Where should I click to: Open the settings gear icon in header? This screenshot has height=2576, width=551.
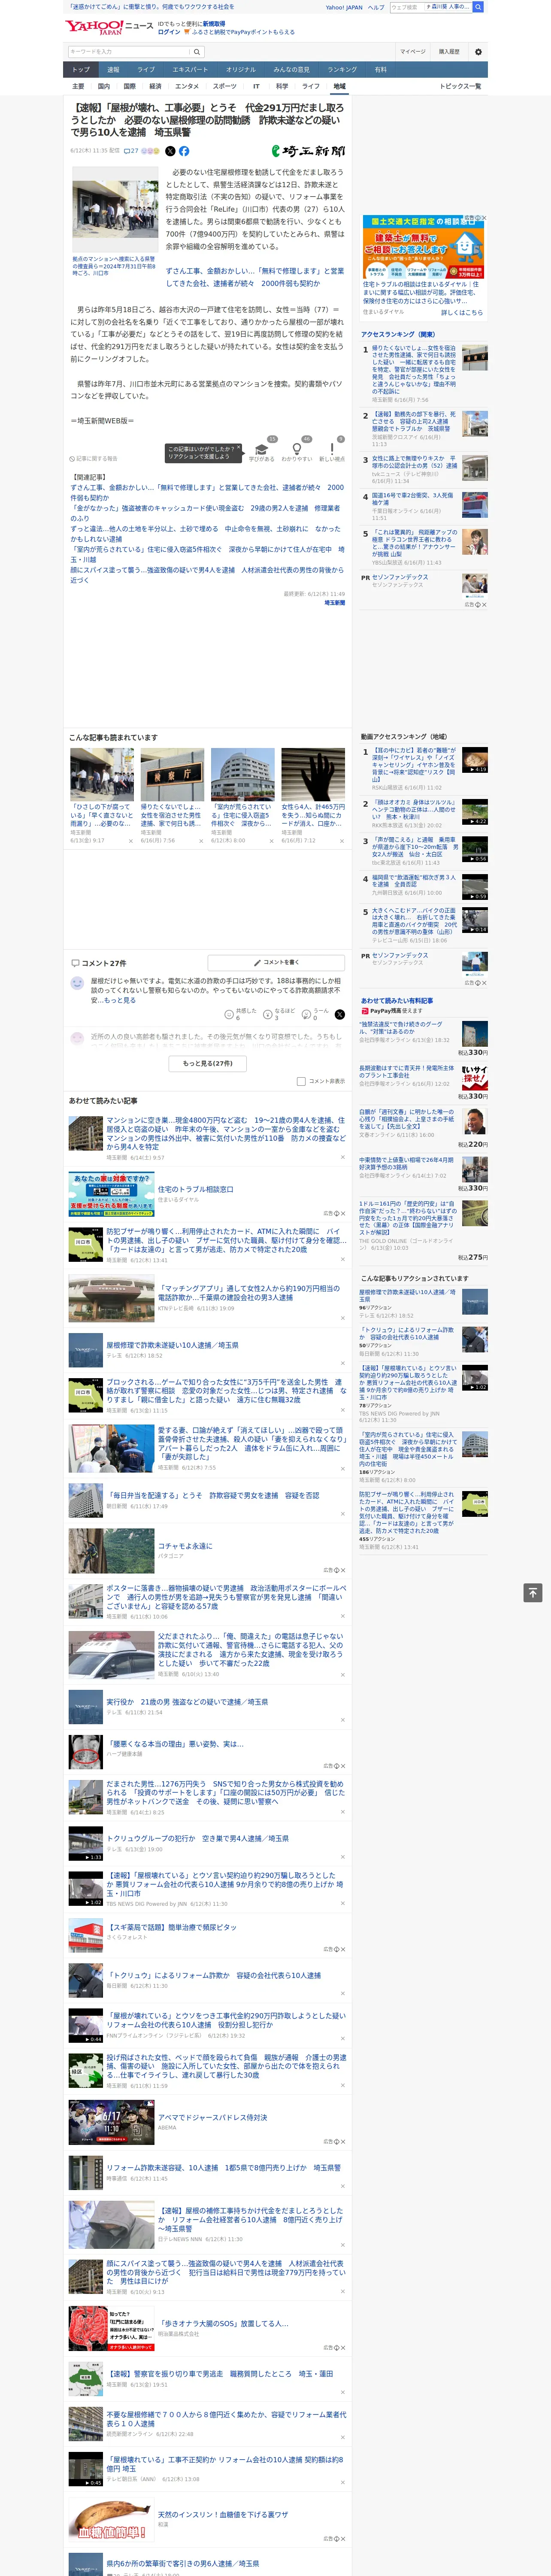click(478, 51)
